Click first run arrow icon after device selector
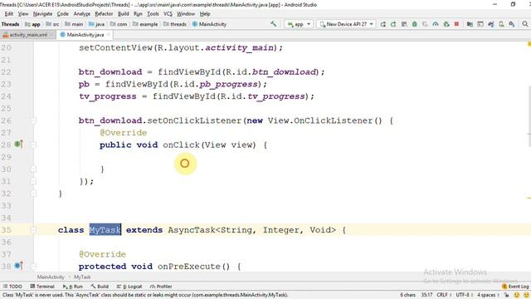Screen dimensions: 531x299 [x=383, y=24]
